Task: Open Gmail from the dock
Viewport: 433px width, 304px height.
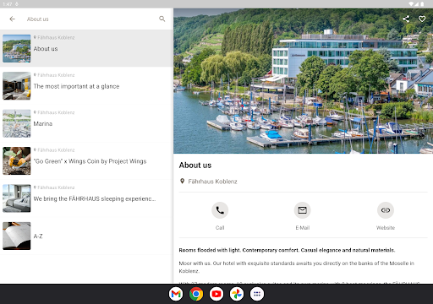Action: [176, 294]
